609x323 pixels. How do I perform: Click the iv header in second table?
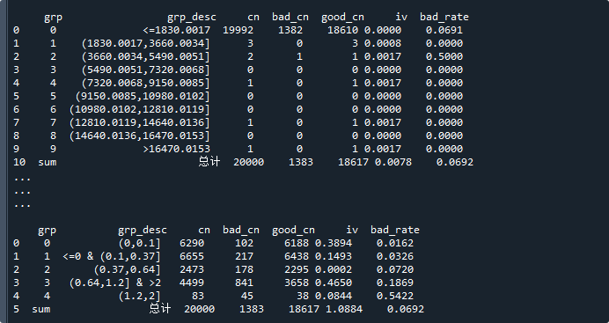click(x=352, y=231)
